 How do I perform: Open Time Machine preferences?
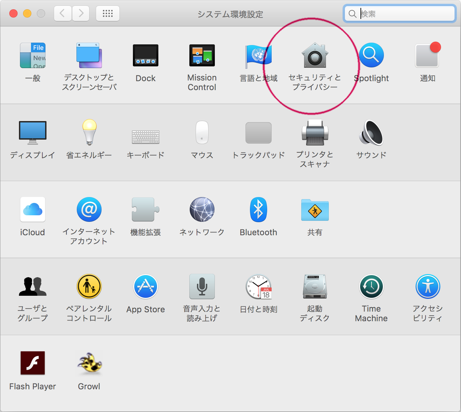click(x=371, y=287)
